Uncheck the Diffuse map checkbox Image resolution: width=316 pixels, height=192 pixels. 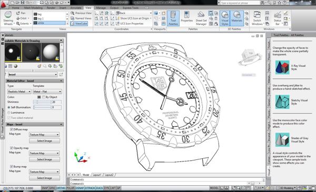coord(12,129)
